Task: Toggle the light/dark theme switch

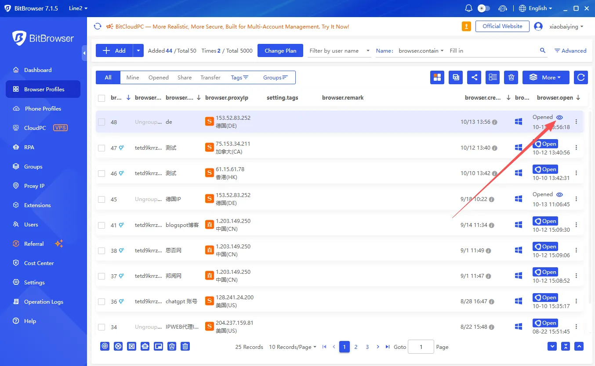Action: point(483,8)
